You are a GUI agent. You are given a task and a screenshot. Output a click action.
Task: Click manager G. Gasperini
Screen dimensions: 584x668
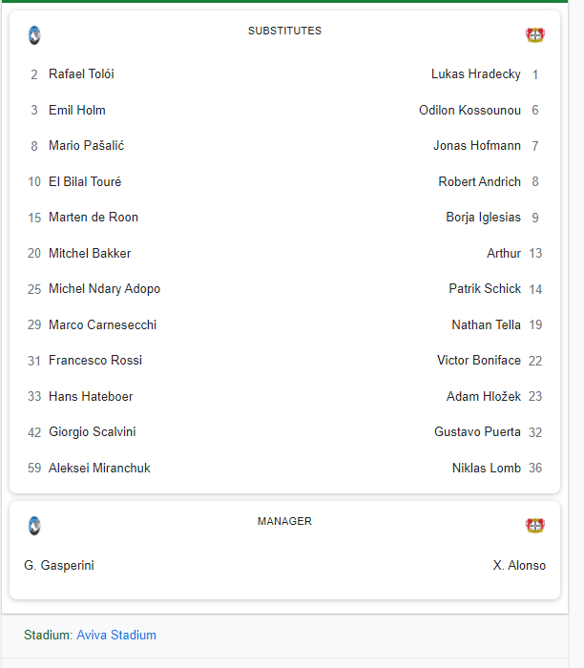[x=59, y=565]
